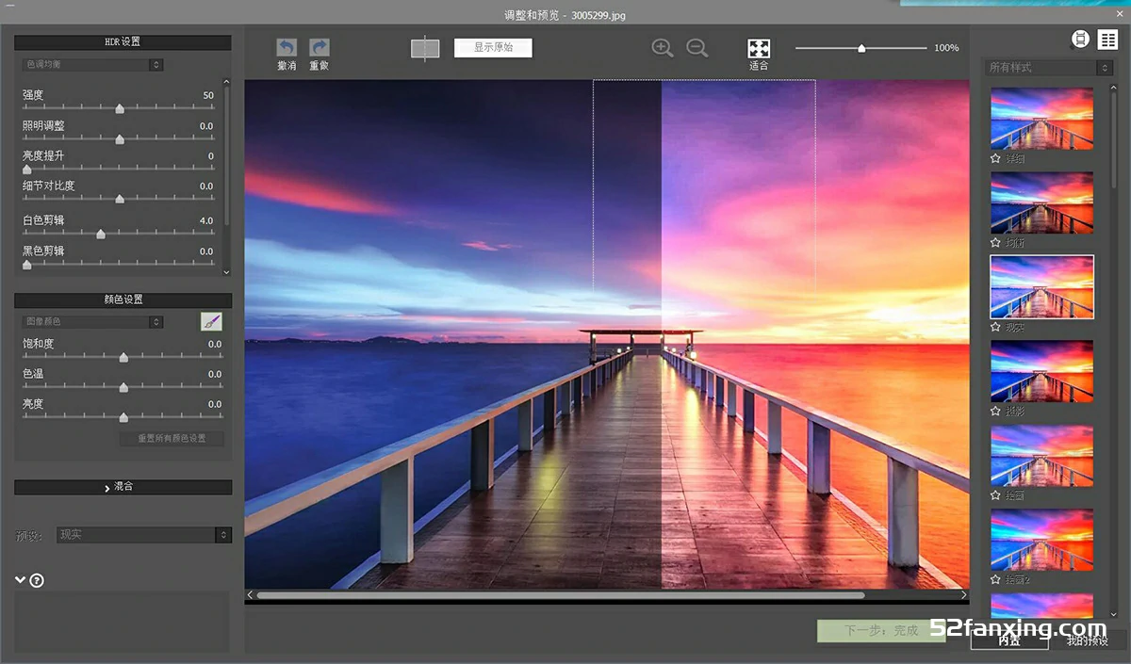
Task: Zoom in with the plus magnifier icon
Action: pos(663,48)
